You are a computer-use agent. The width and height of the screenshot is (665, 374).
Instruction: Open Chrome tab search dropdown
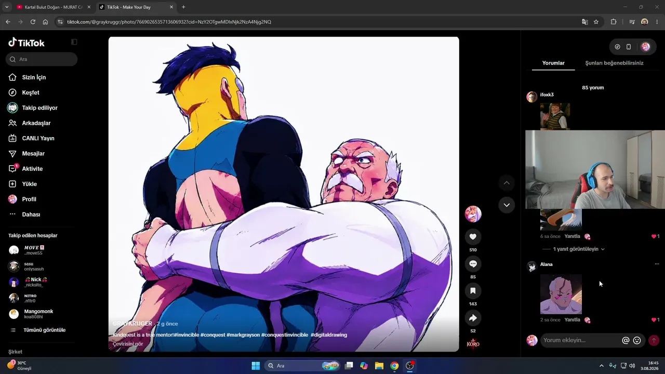7,7
